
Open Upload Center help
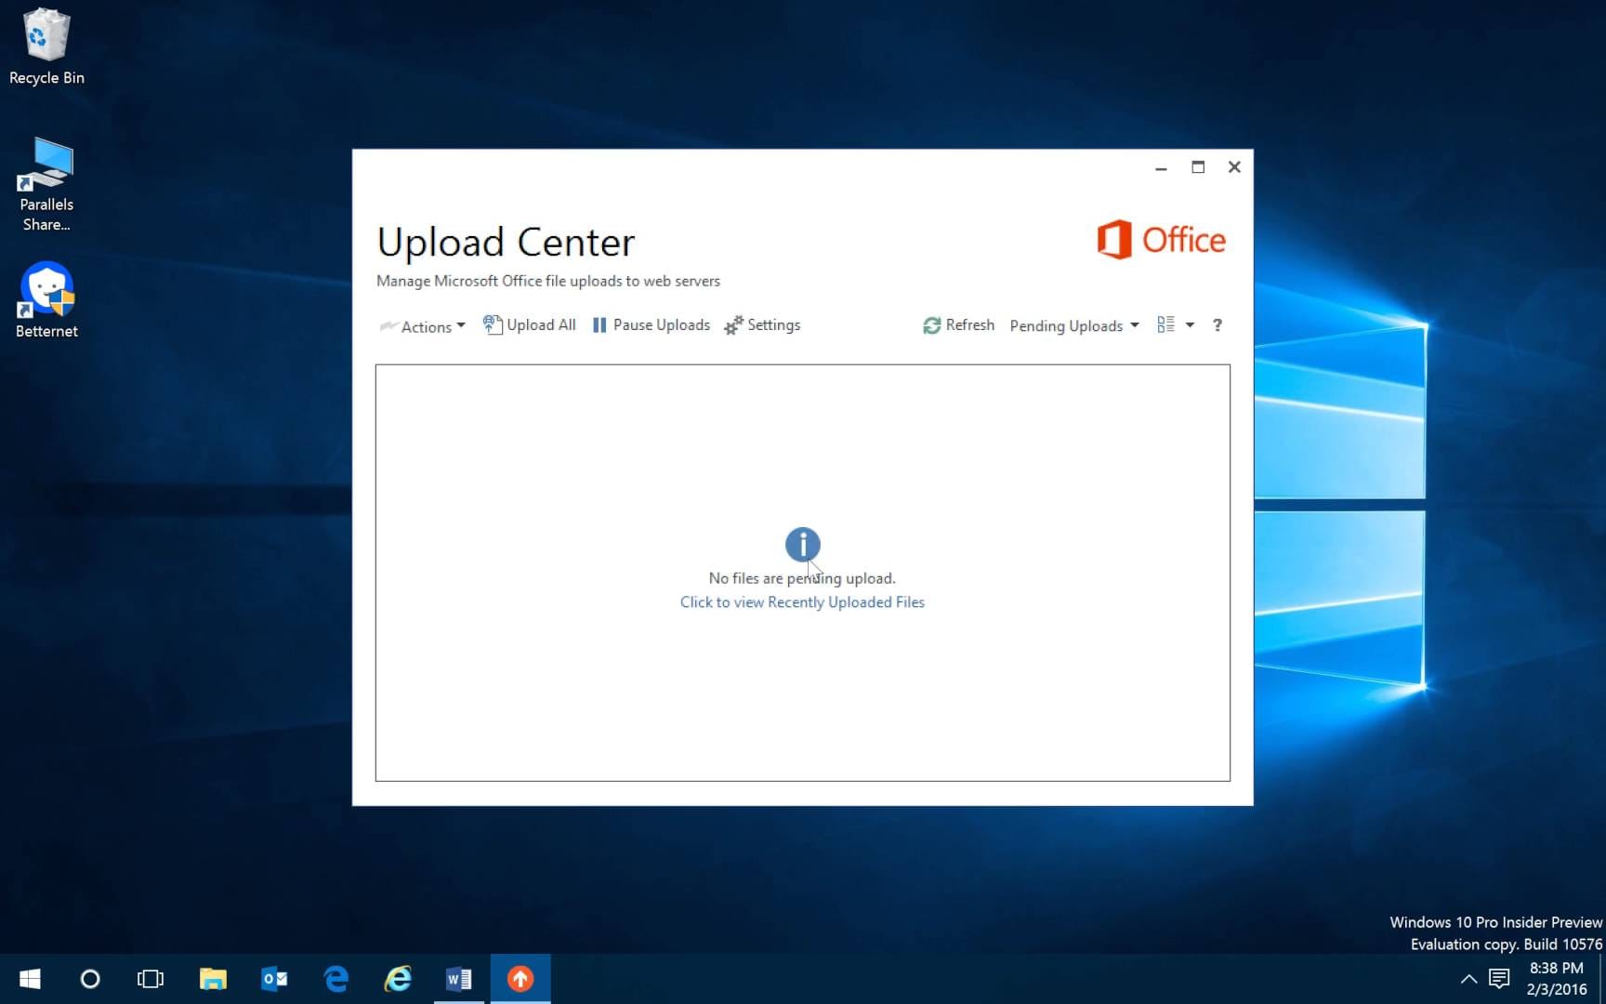1218,325
